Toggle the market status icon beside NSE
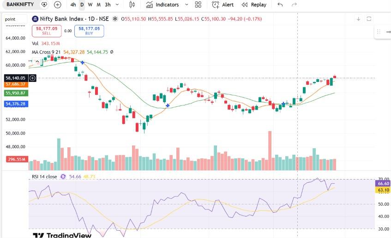 (114, 19)
